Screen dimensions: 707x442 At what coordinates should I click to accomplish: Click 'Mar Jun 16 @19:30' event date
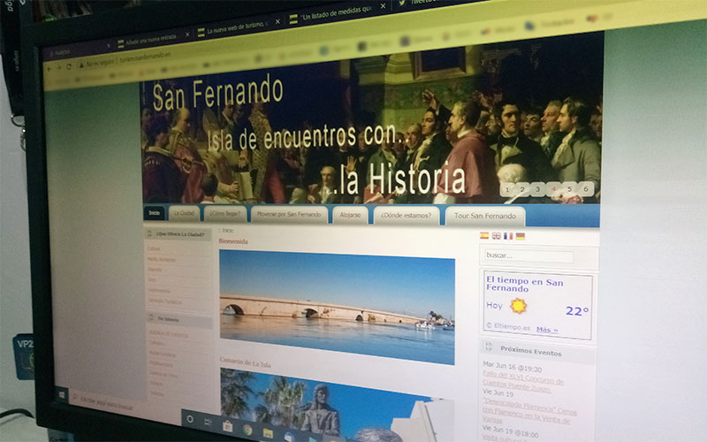coord(513,366)
